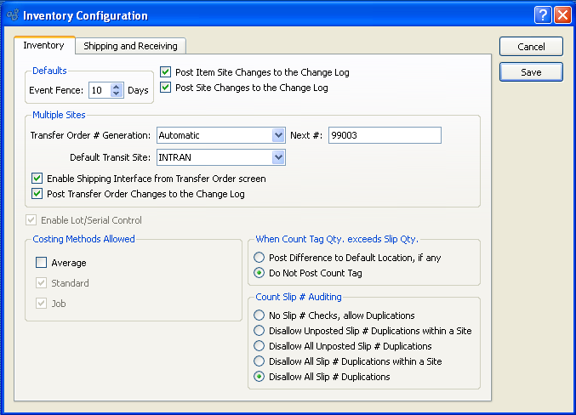Select the Inventory tab
The height and width of the screenshot is (415, 576).
(x=43, y=45)
